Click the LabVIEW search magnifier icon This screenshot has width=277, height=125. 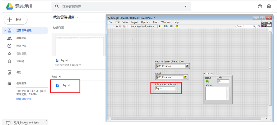point(254,26)
